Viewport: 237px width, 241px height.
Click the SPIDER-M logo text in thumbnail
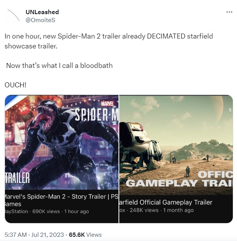[x=97, y=115]
